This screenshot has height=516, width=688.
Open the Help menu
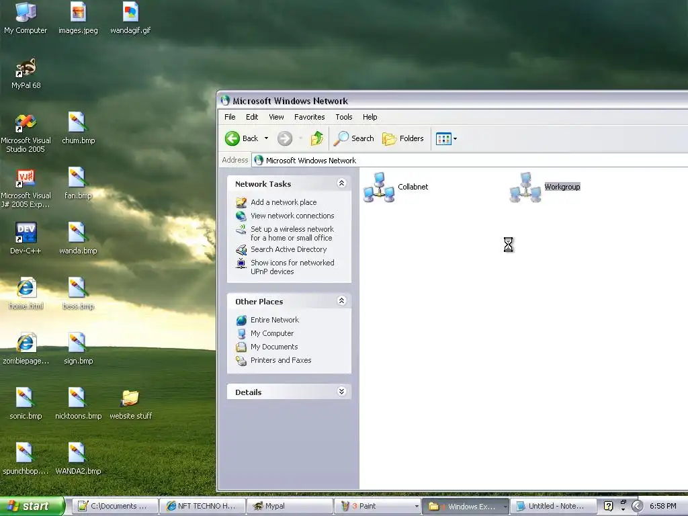pos(370,117)
